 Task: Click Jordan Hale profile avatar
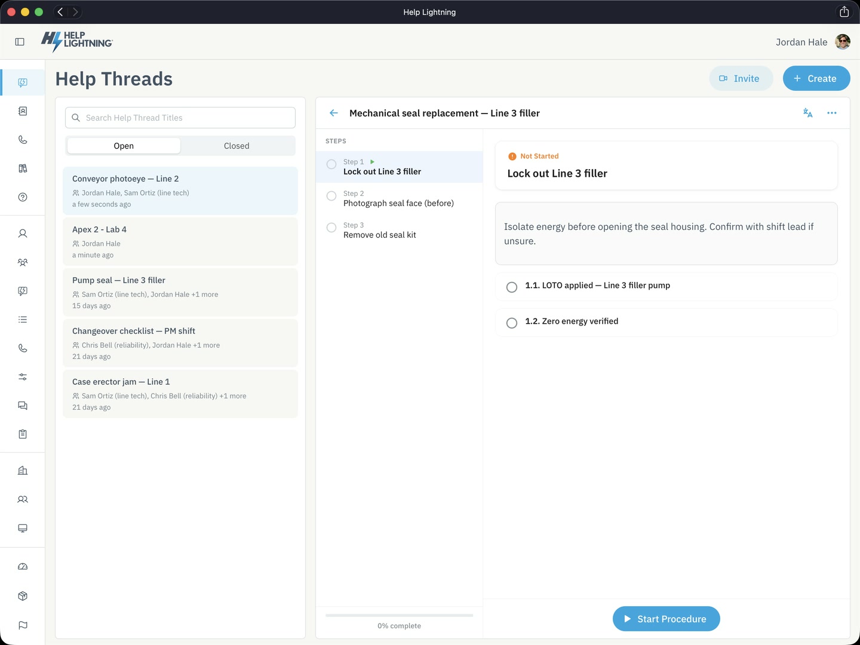coord(843,42)
